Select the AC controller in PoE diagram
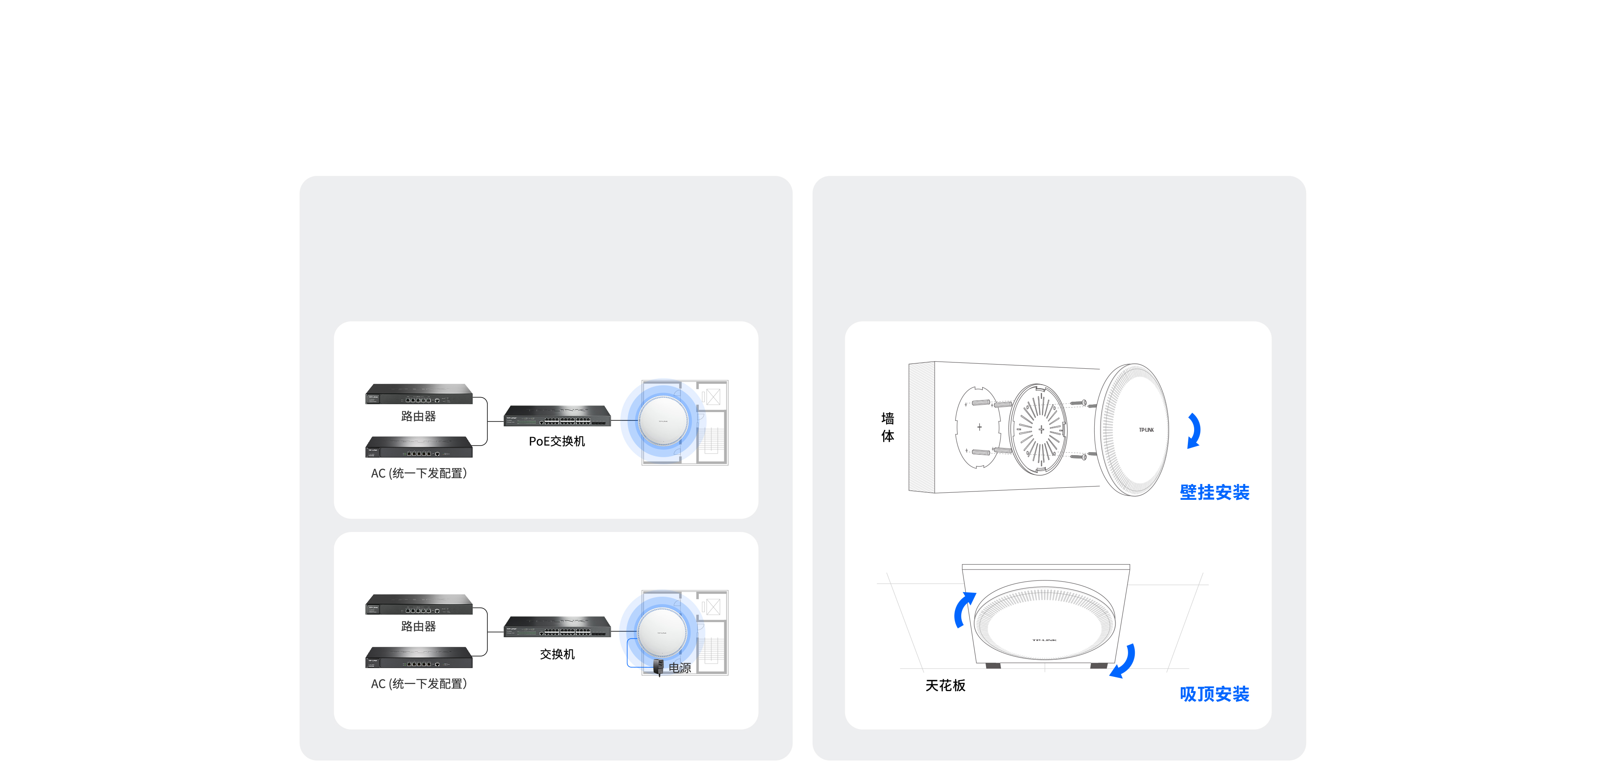 (419, 446)
